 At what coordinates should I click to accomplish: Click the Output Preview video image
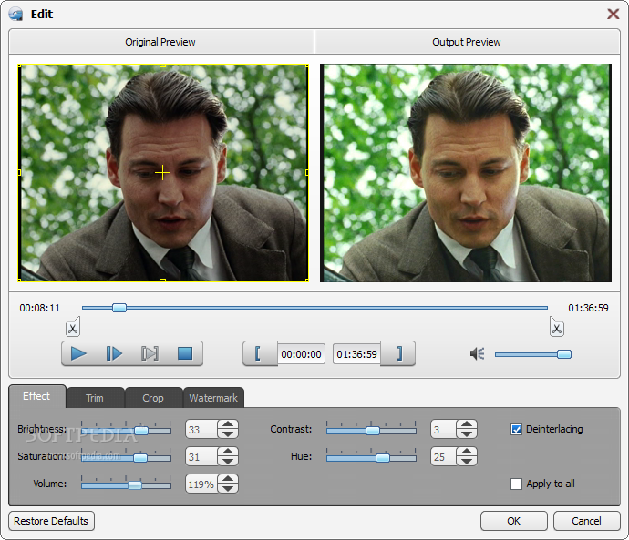466,173
